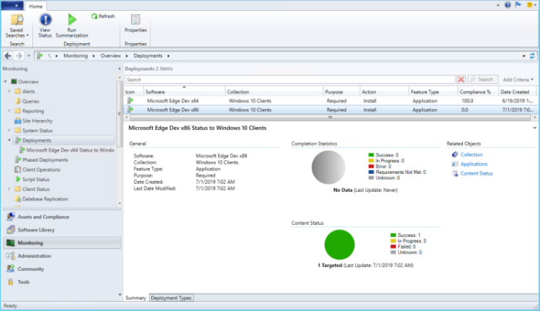This screenshot has height=311, width=540.
Task: Open the Applications related object link
Action: point(474,164)
